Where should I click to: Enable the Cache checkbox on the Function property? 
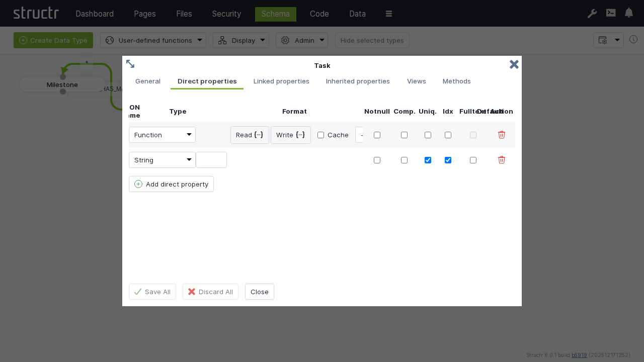tap(320, 135)
